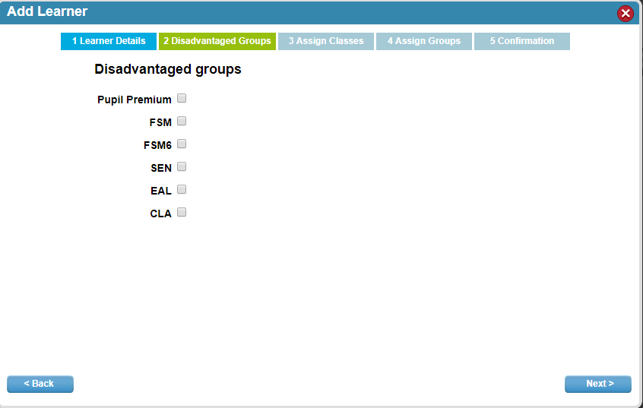
Task: Click the Disadvantaged groups heading
Action: coord(167,69)
